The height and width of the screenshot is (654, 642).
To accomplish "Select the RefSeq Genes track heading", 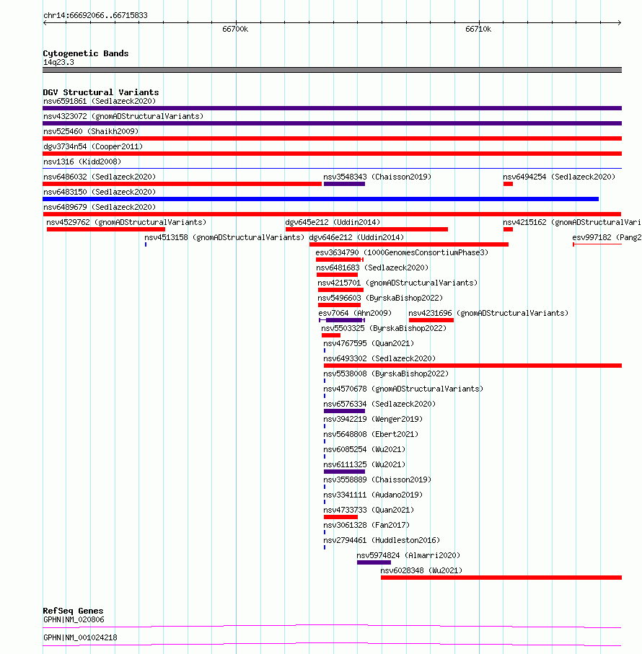I will pos(73,611).
